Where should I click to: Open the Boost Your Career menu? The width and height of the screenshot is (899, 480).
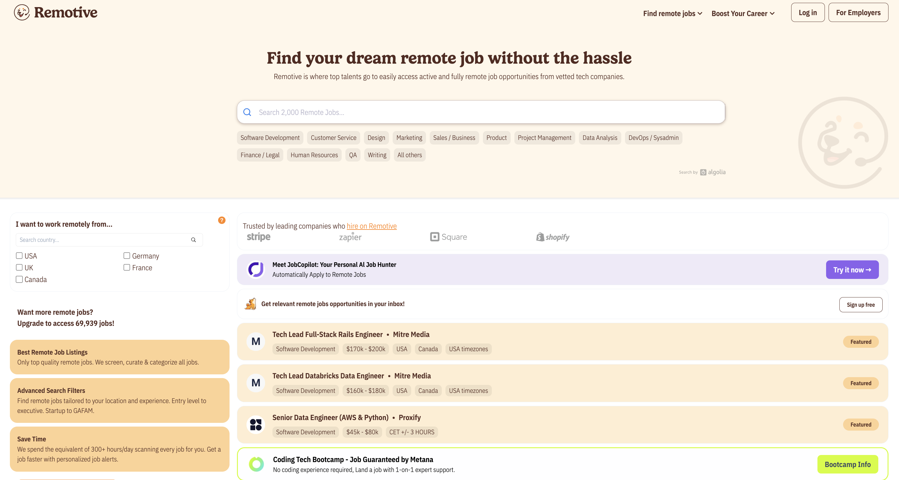743,13
